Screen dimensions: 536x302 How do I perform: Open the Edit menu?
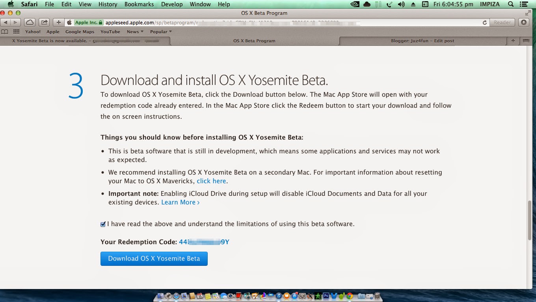(66, 4)
